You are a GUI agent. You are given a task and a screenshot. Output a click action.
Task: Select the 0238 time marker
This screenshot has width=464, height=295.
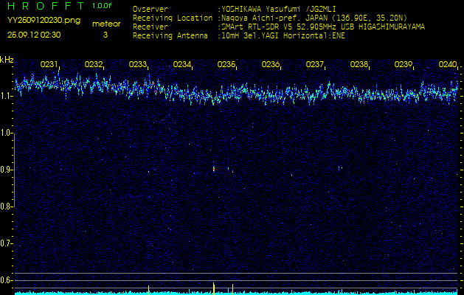click(x=359, y=65)
